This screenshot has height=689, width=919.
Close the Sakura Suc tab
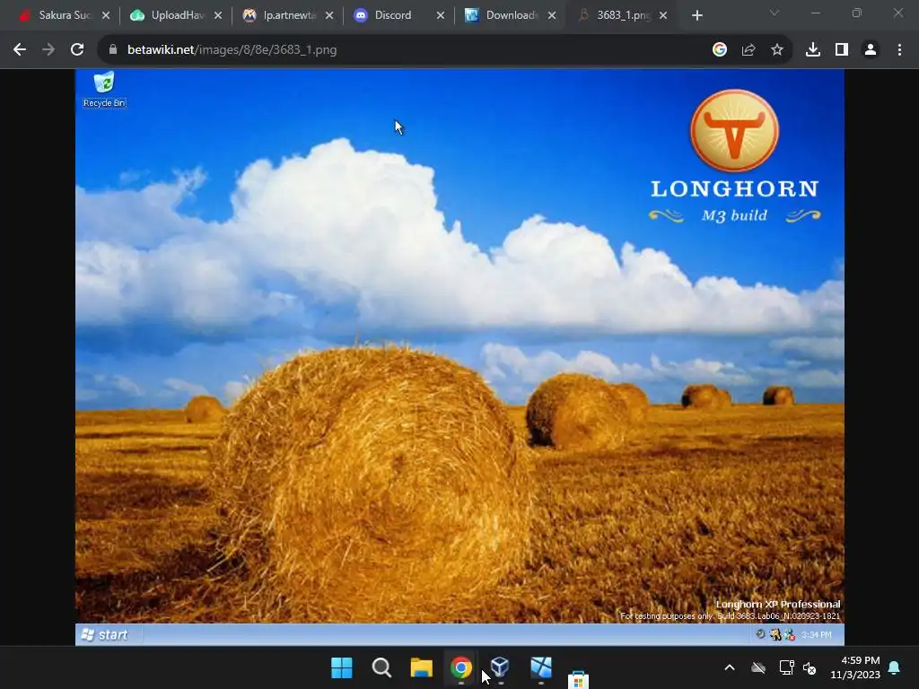point(106,16)
